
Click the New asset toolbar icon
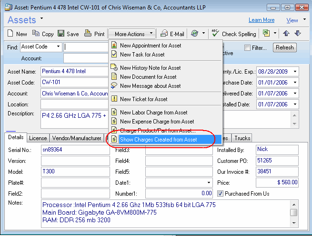11,34
